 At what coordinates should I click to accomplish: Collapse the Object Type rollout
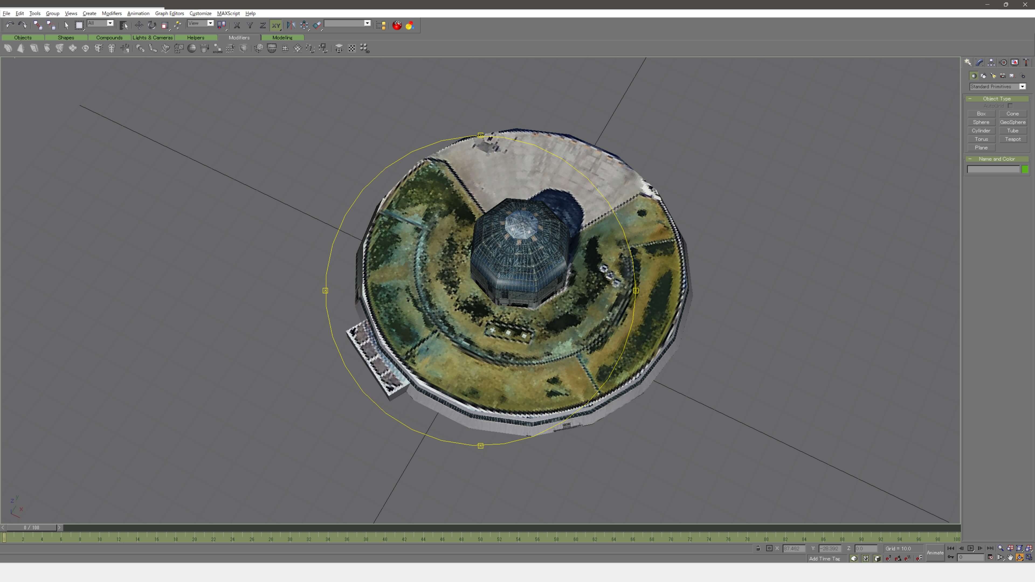point(996,98)
